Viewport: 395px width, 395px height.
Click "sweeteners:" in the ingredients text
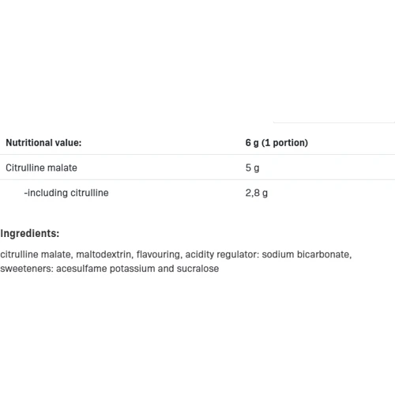(x=27, y=269)
